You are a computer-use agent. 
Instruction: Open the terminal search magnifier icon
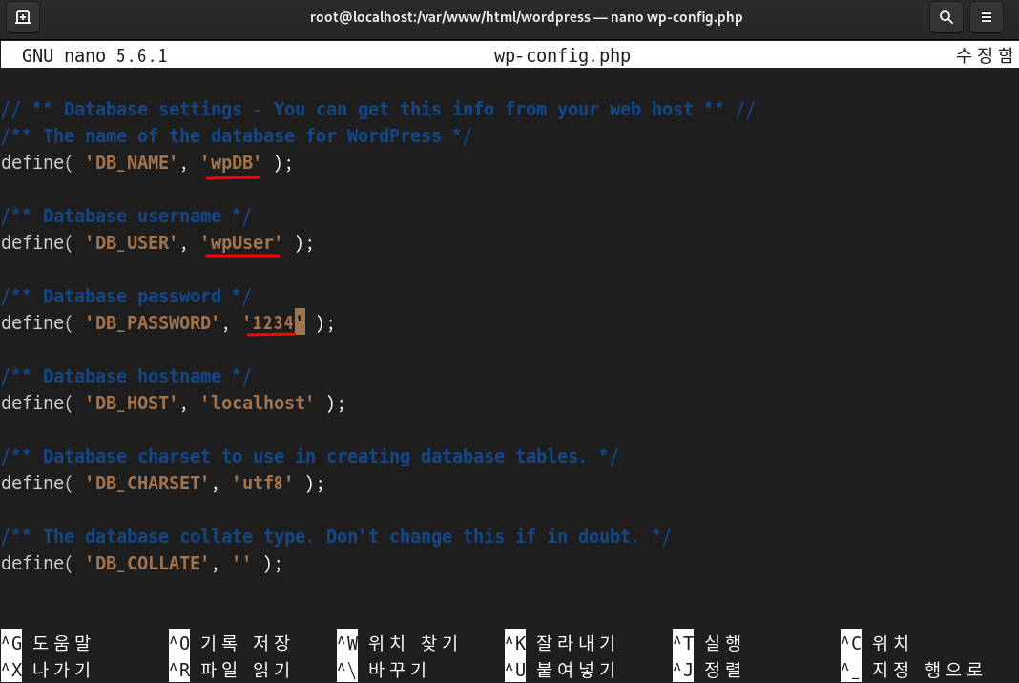point(946,17)
